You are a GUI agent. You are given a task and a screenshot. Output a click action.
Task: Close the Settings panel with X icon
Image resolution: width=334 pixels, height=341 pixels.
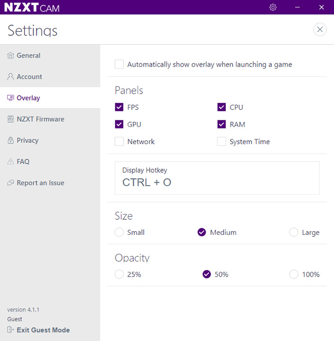320,29
